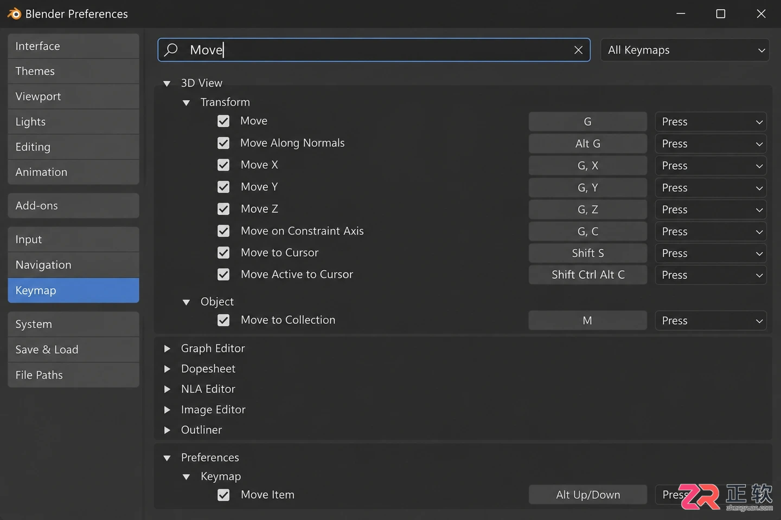Image resolution: width=781 pixels, height=520 pixels.
Task: Expand the Dopesheet section
Action: (208, 369)
